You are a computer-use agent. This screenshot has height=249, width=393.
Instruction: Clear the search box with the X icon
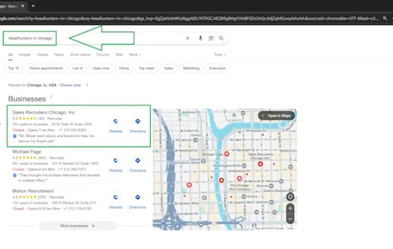point(187,38)
